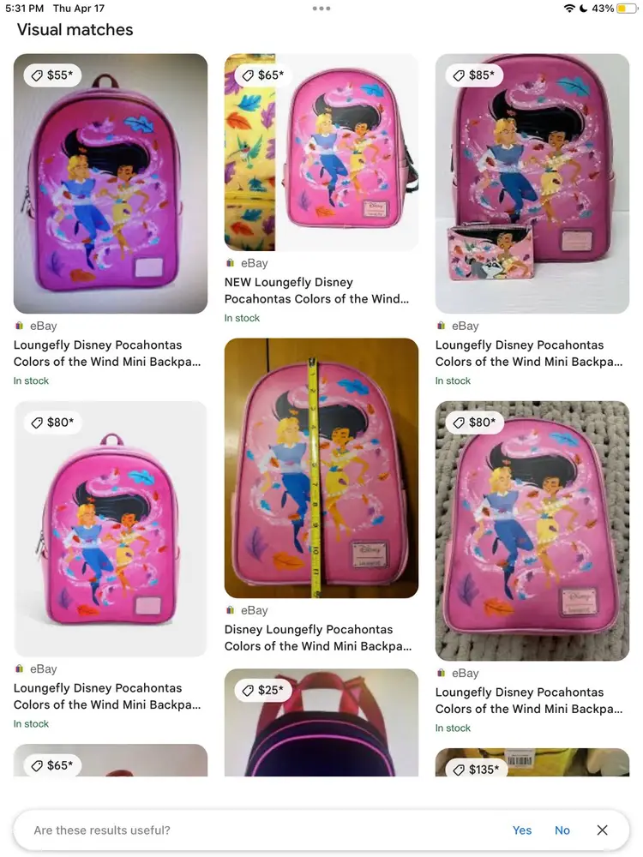Open Disney Loungefly Pocahontas measuring tape listing

click(318, 638)
